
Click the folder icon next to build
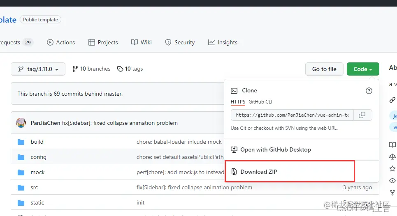[21, 142]
